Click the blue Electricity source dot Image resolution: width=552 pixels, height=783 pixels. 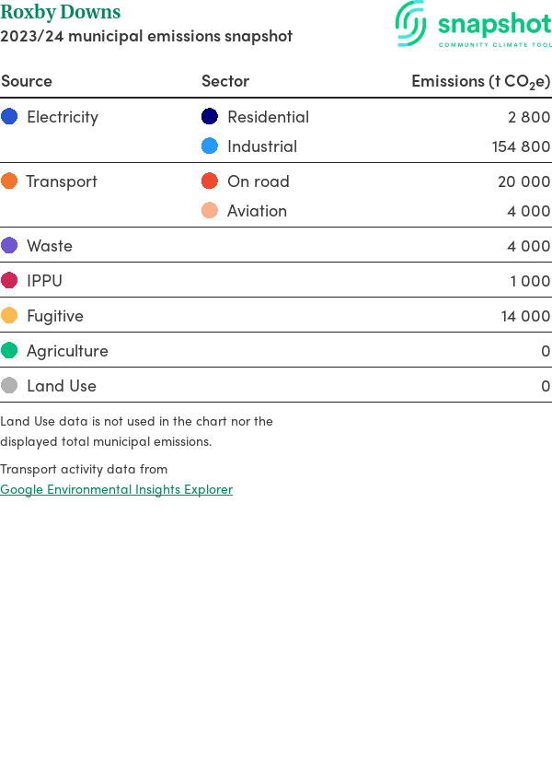click(9, 117)
